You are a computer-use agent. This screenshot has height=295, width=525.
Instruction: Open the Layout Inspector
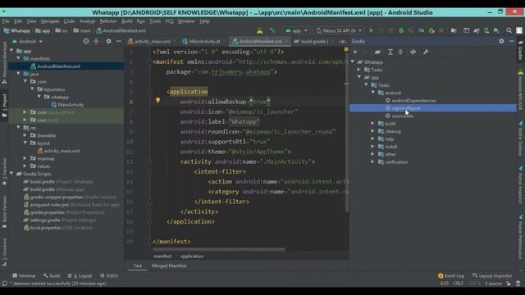pos(492,276)
